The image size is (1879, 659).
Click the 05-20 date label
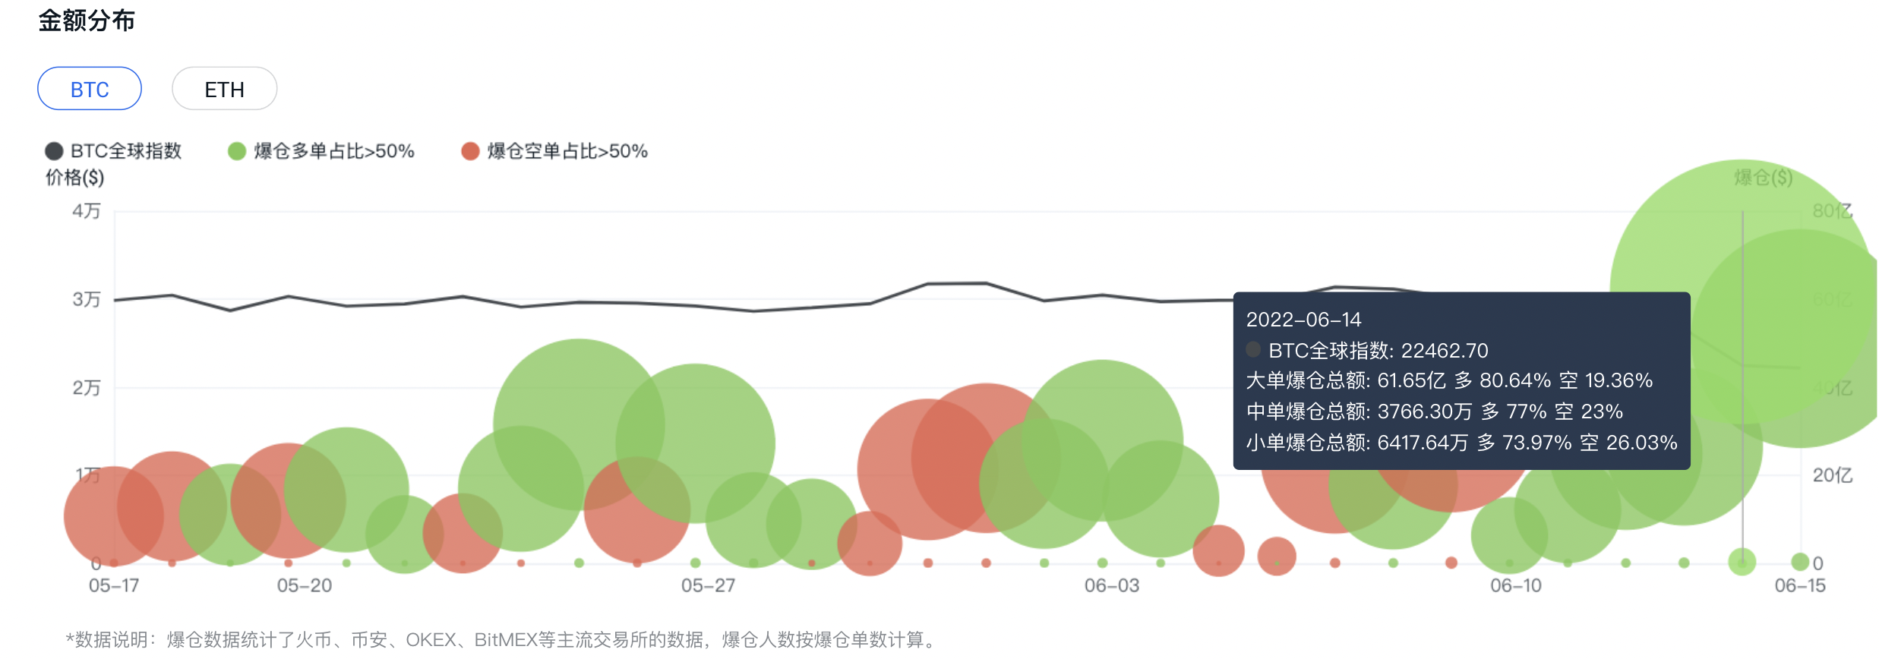point(305,585)
